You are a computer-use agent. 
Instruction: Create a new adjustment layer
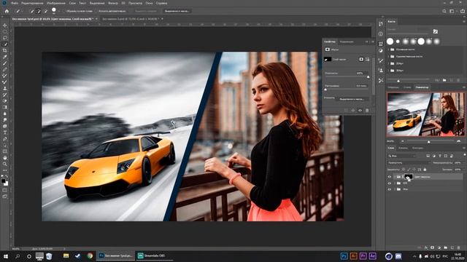439,247
